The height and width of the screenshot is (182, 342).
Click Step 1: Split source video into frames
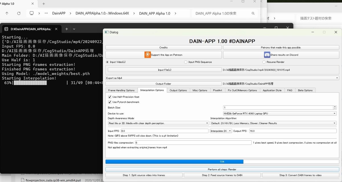pyautogui.click(x=144, y=175)
